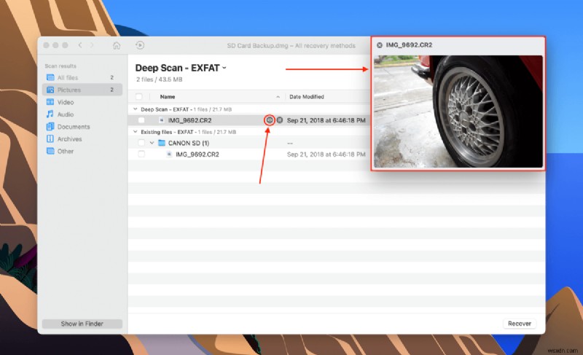The width and height of the screenshot is (583, 355).
Task: Click the CANON SD (1) folder icon
Action: click(x=161, y=143)
